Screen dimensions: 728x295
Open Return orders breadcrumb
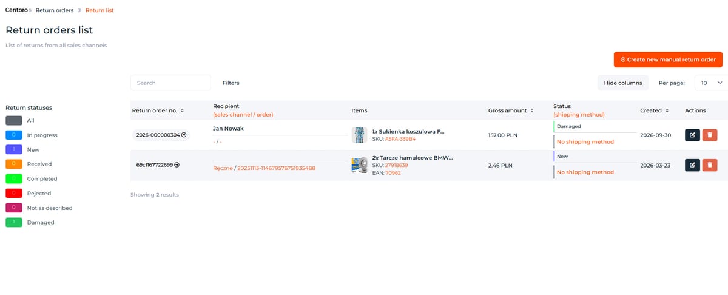[55, 10]
